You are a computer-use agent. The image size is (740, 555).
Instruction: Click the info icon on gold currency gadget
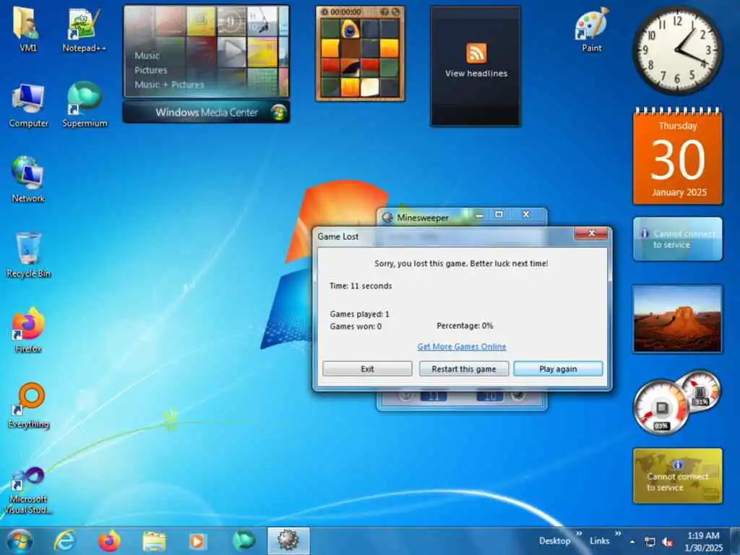678,465
